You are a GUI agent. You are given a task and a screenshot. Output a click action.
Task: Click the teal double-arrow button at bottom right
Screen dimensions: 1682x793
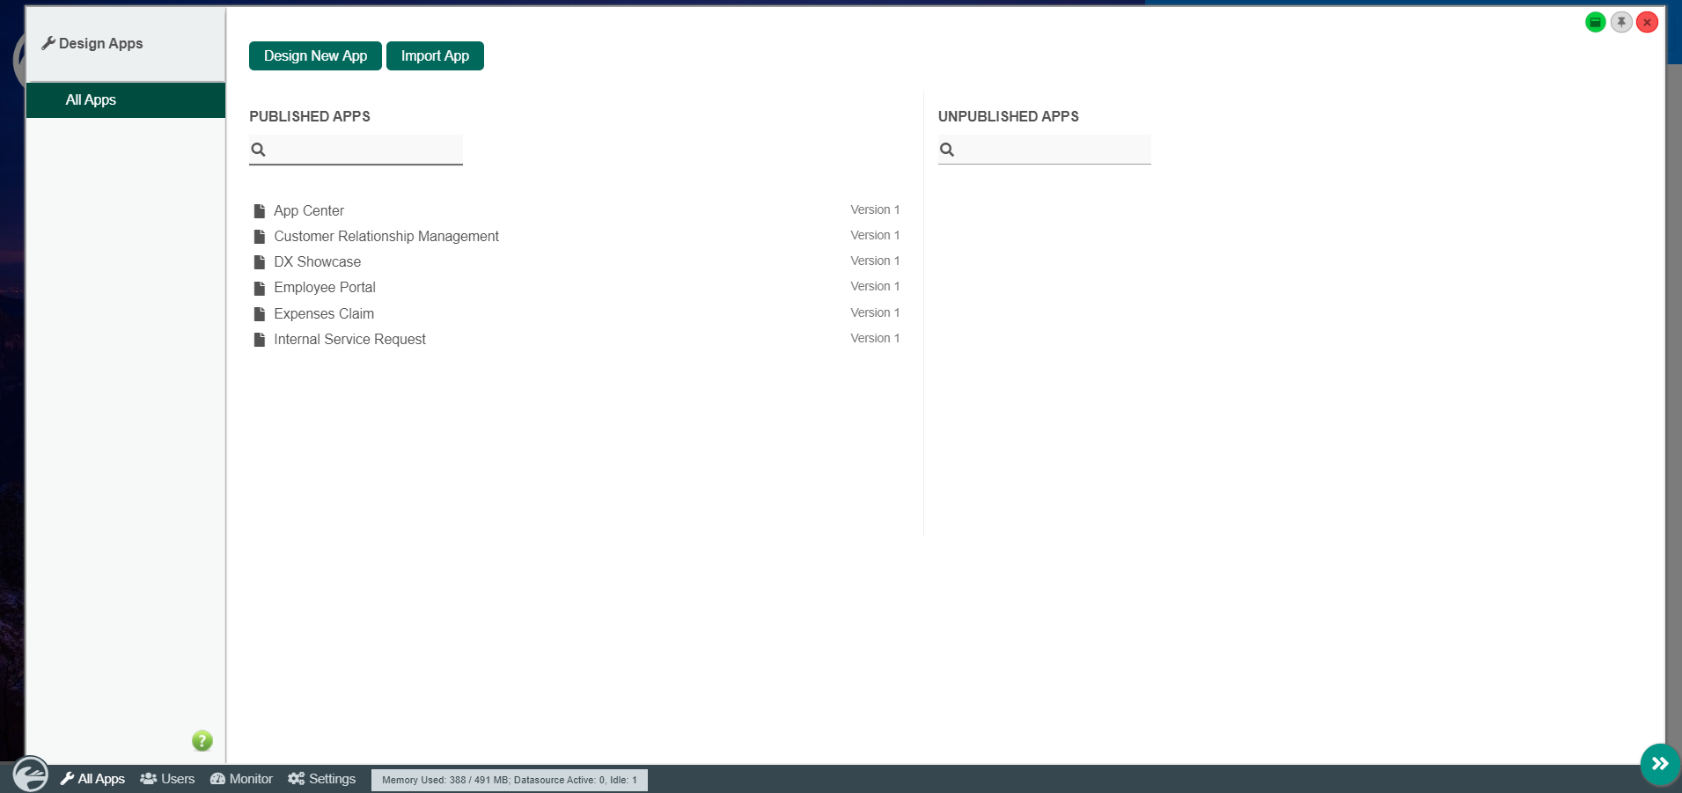pyautogui.click(x=1660, y=764)
